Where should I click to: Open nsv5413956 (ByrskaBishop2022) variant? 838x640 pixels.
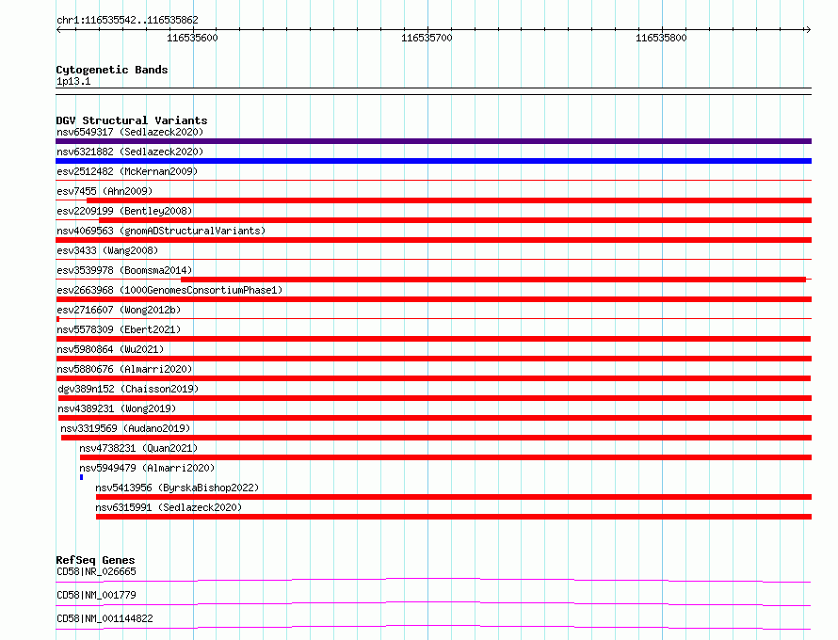click(177, 488)
